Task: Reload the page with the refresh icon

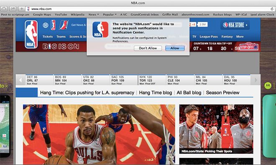Action: pyautogui.click(x=272, y=9)
